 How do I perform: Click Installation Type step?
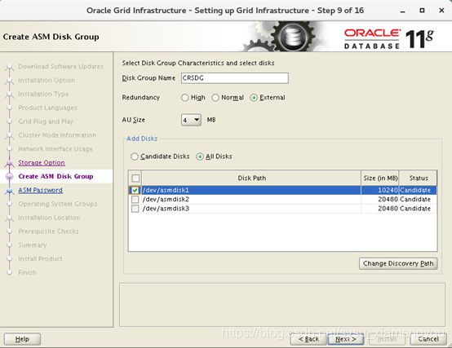pos(43,94)
